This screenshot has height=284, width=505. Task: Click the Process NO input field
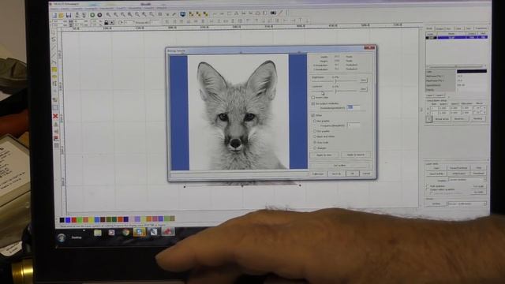[155, 23]
